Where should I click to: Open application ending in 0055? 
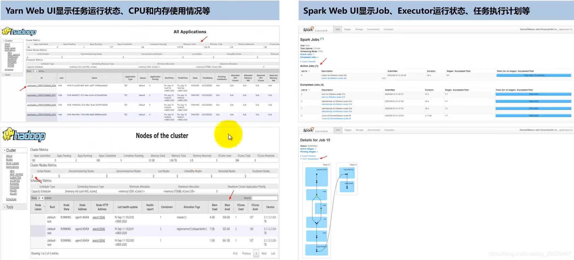click(42, 115)
